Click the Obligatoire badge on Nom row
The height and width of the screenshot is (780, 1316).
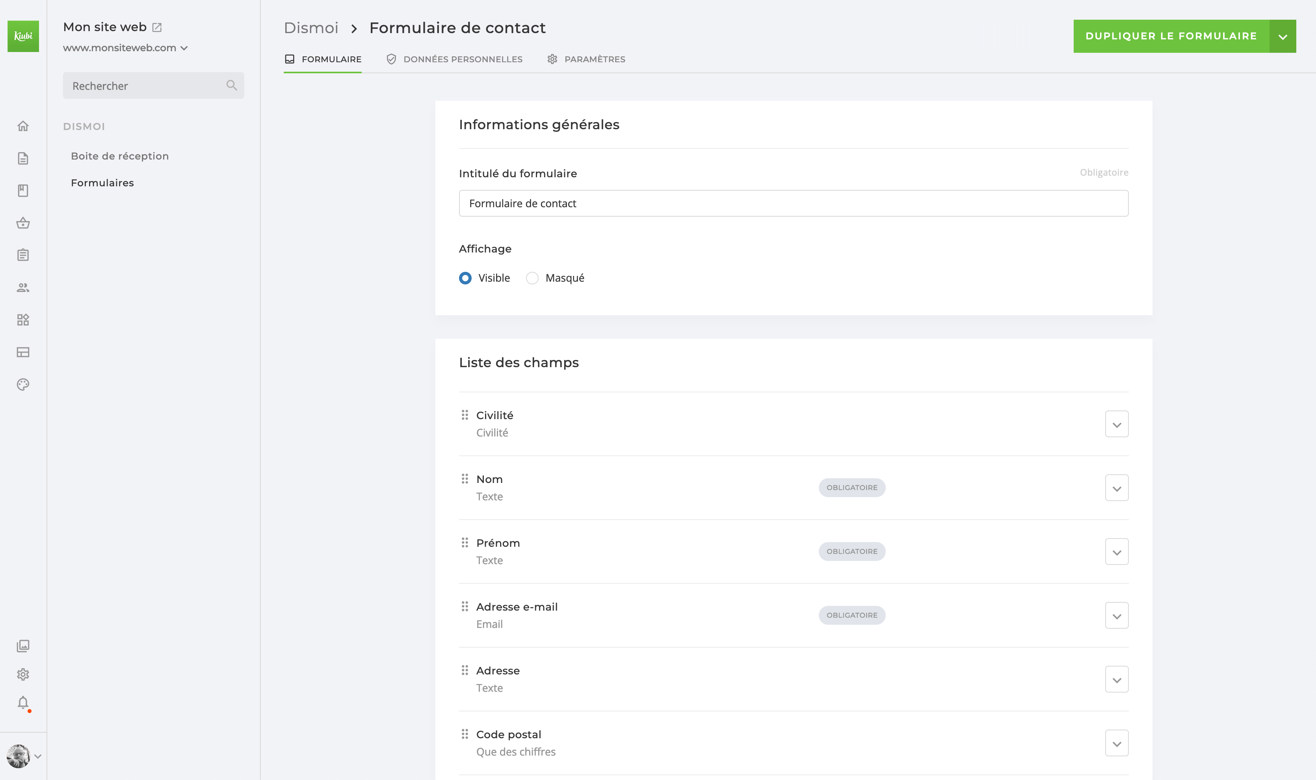(852, 488)
